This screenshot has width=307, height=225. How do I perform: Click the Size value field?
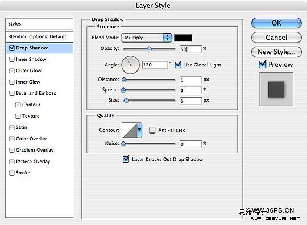(x=190, y=101)
